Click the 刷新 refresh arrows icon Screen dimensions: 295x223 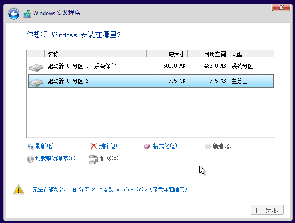[x=30, y=146]
